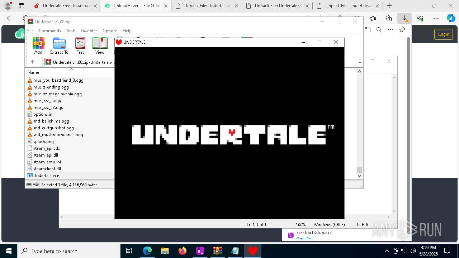Click Notepad's UTF-8 encoding status
459x258 pixels.
pyautogui.click(x=362, y=225)
